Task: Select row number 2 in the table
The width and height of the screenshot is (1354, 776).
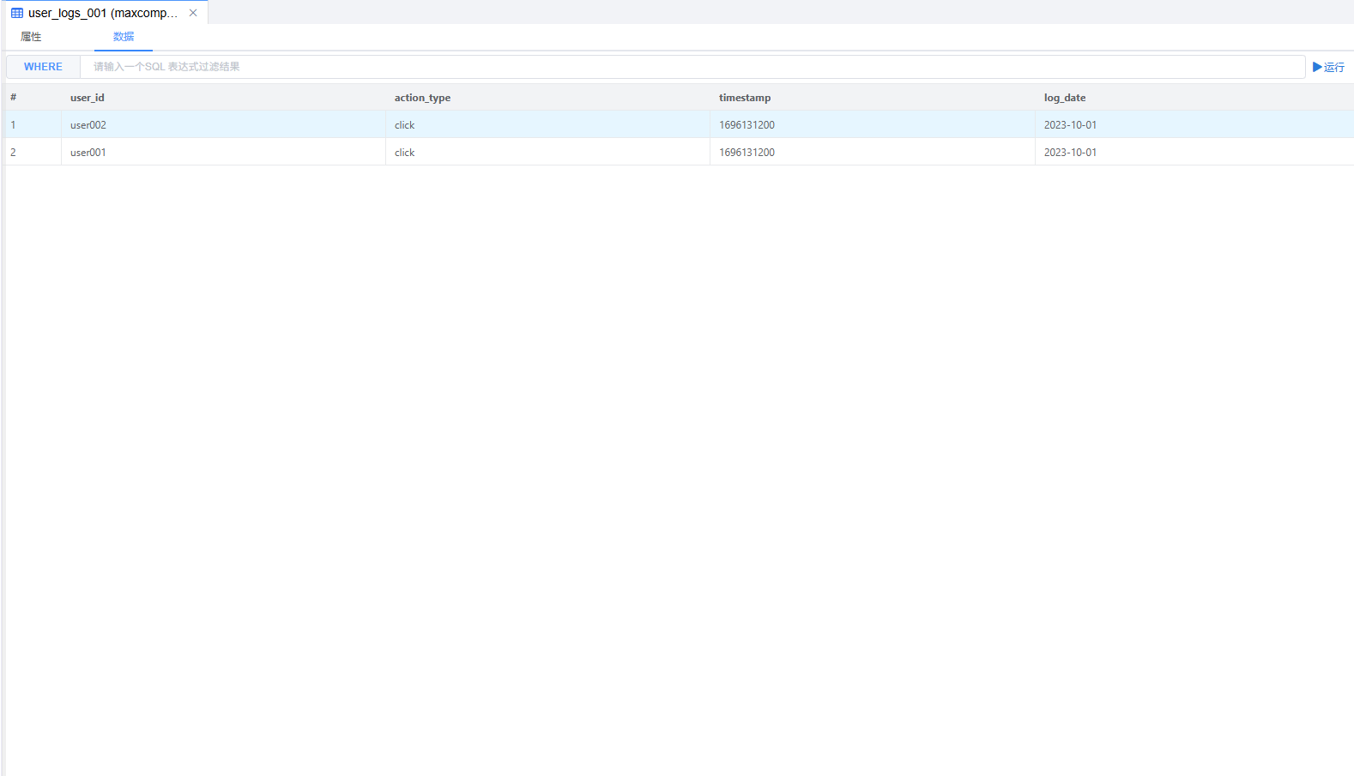Action: [x=14, y=153]
